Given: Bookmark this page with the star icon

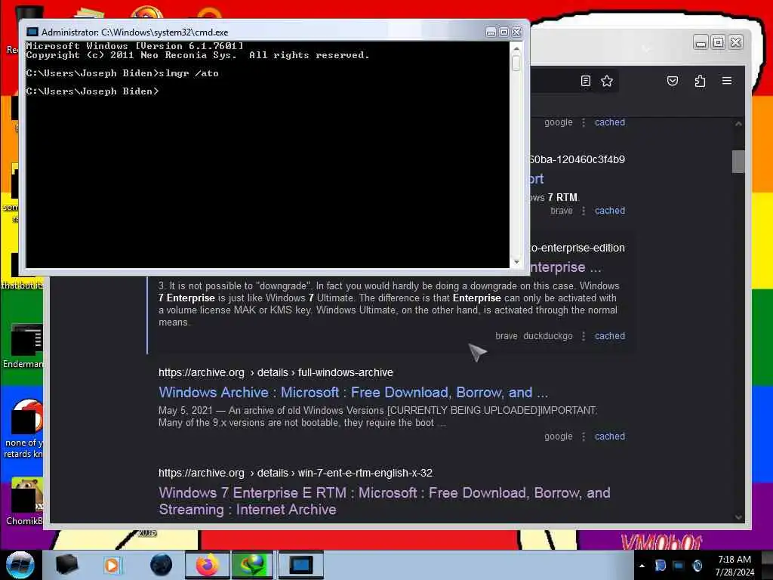Looking at the screenshot, I should (607, 81).
